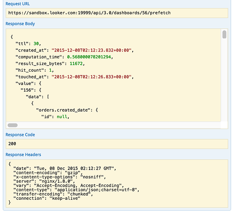
Task: Click the vertical scrollbar thumb in Response Body
Action: [x=224, y=35]
